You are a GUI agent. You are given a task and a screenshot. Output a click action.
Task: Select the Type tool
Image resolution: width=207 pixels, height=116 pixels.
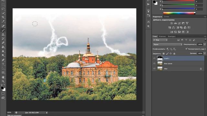3,64
